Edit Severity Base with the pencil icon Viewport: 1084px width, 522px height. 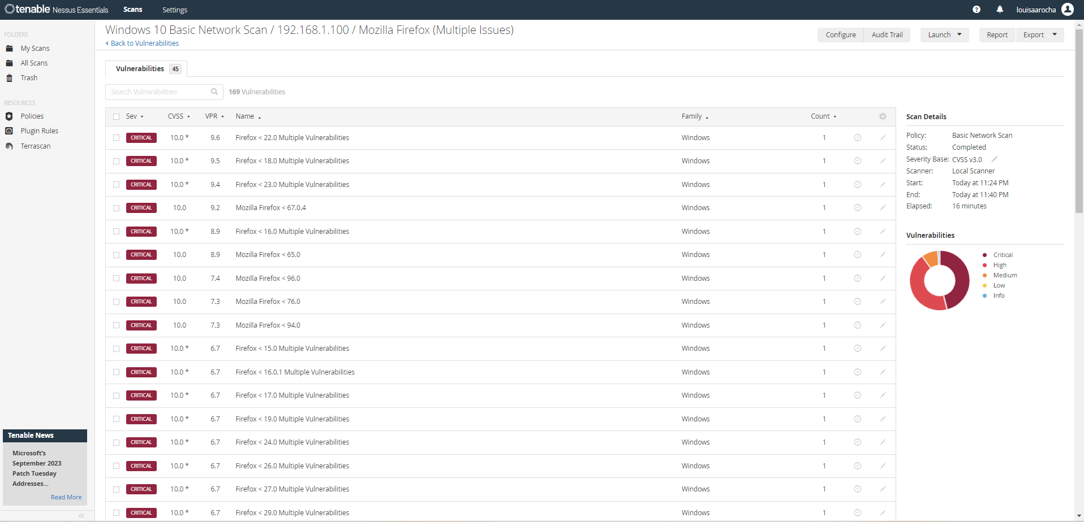click(x=995, y=159)
